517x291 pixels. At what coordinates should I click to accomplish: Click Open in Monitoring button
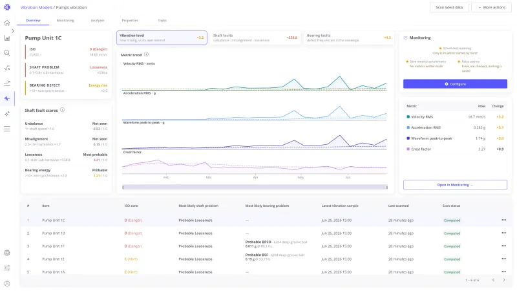455,185
